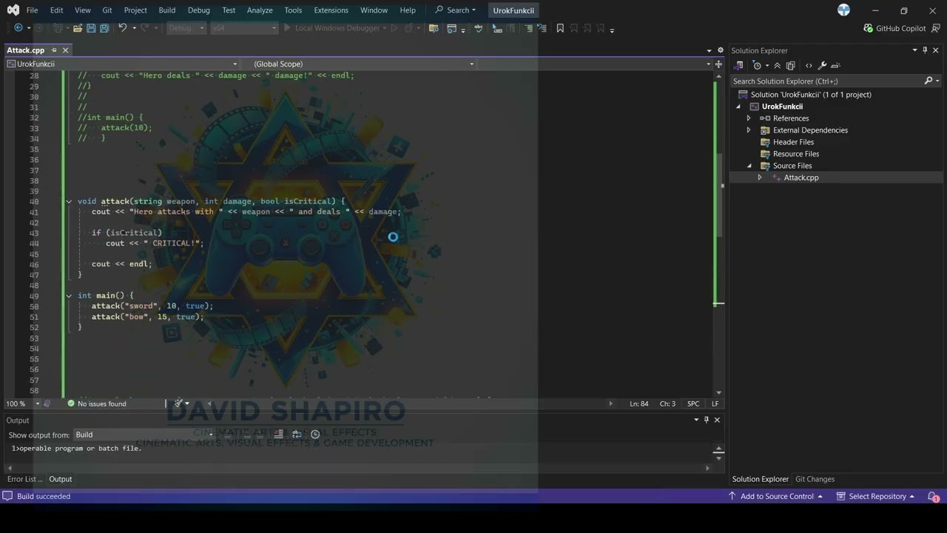
Task: Click the View Code icon in Solution Explorer
Action: tap(809, 65)
